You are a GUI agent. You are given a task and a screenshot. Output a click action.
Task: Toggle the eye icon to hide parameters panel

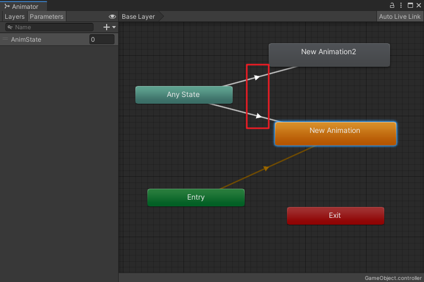[112, 17]
